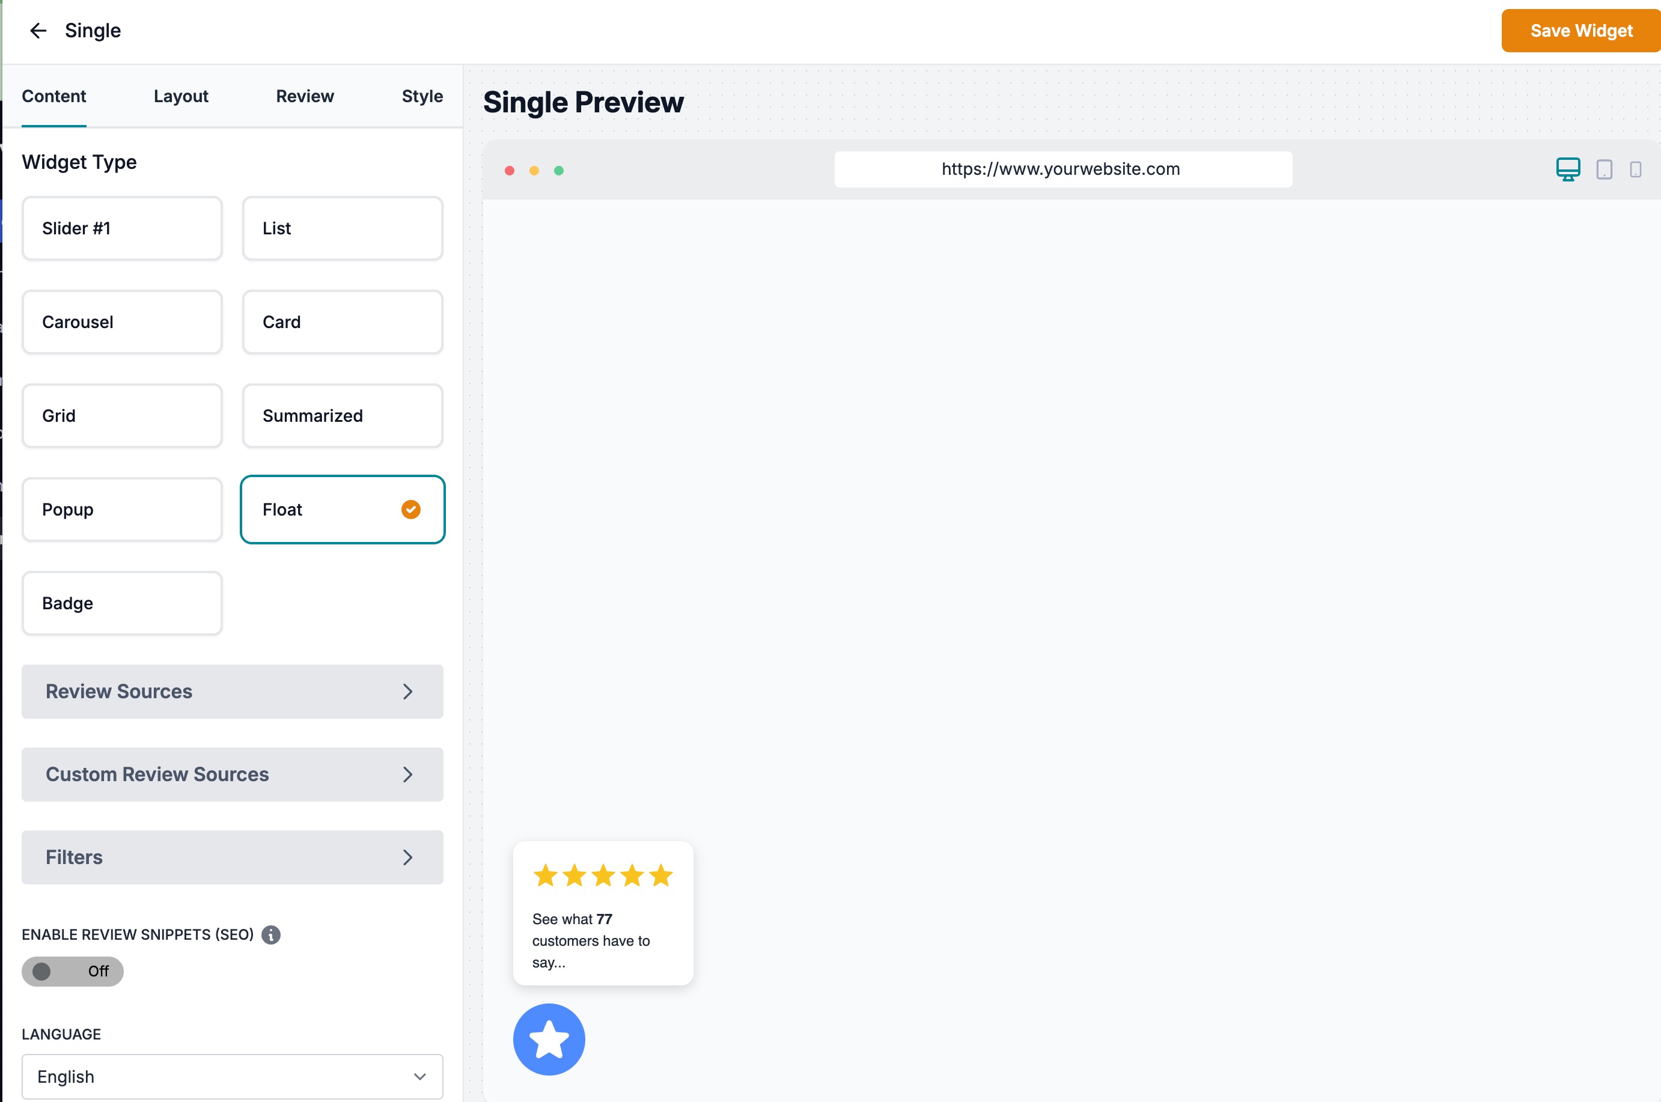This screenshot has width=1661, height=1102.
Task: Click the 'LANGUAGE' field label
Action: coord(61,1034)
